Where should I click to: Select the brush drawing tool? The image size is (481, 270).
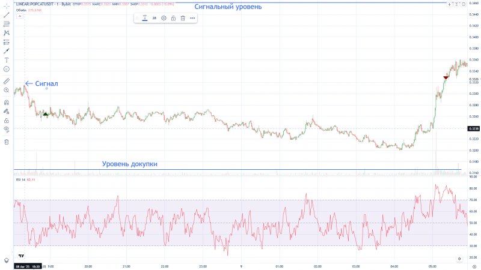[x=7, y=51]
